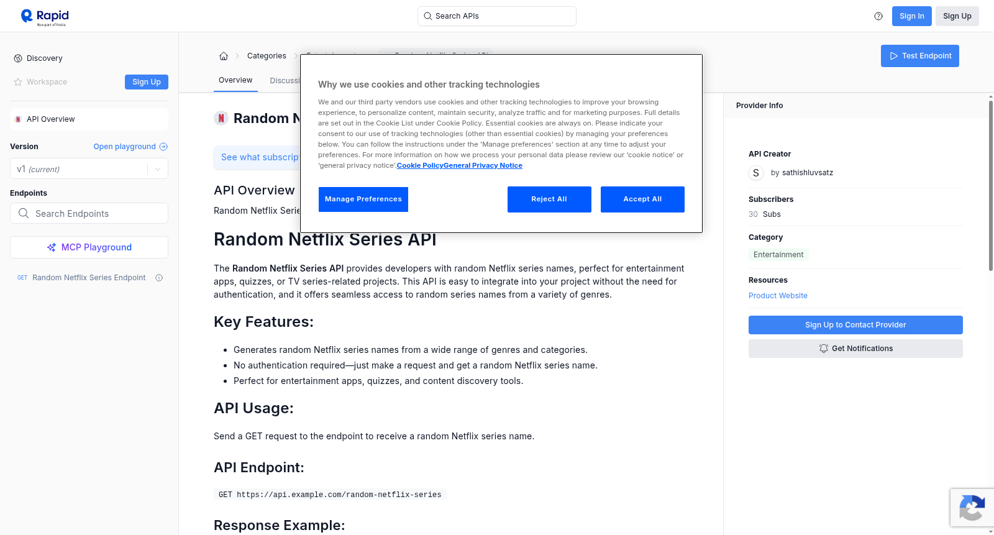Click the Netflix logo beside the API title
This screenshot has width=994, height=535.
click(x=221, y=118)
